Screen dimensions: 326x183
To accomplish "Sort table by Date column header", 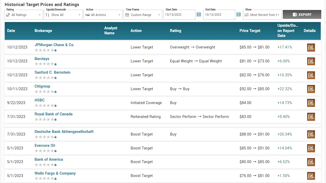I will click(11, 31).
